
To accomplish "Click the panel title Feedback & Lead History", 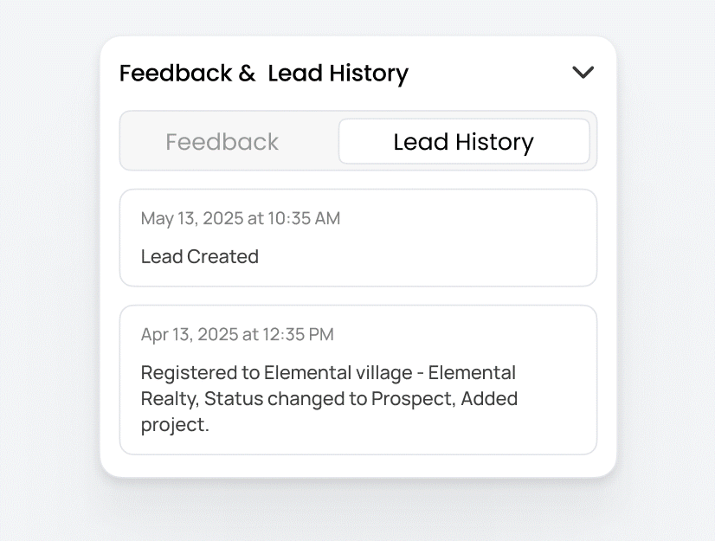I will 263,73.
